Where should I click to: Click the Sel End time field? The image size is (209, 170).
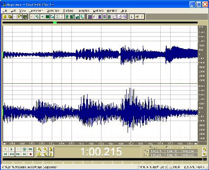click(x=173, y=151)
